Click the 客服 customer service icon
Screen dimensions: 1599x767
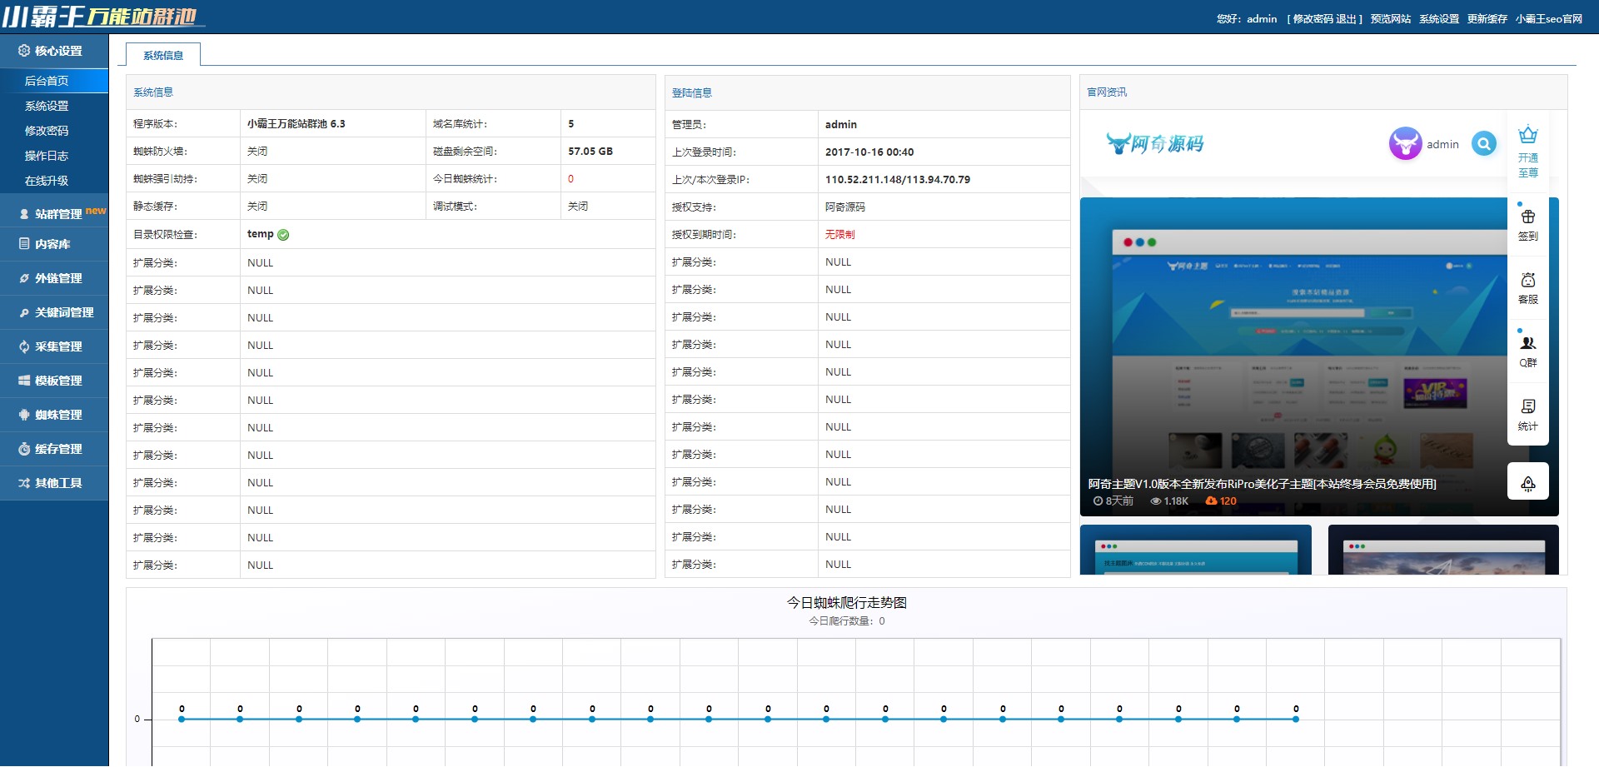[1527, 288]
